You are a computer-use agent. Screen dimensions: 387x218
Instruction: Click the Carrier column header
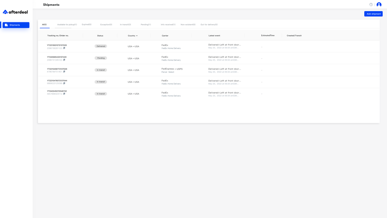(165, 36)
